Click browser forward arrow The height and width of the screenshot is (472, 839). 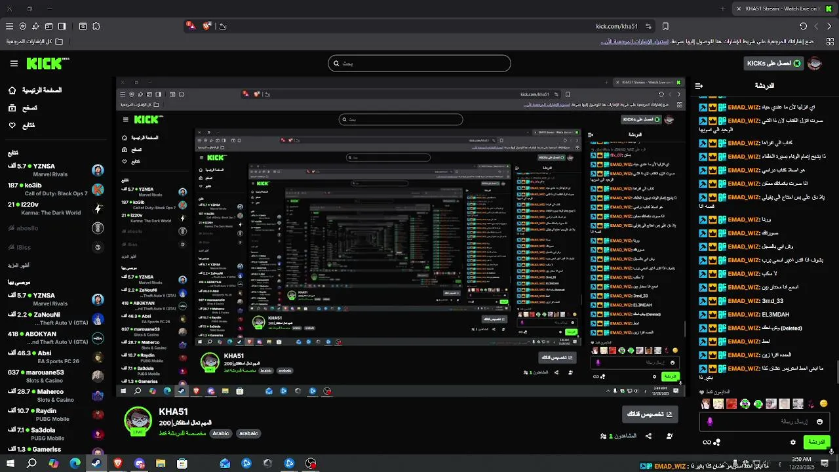pos(816,26)
